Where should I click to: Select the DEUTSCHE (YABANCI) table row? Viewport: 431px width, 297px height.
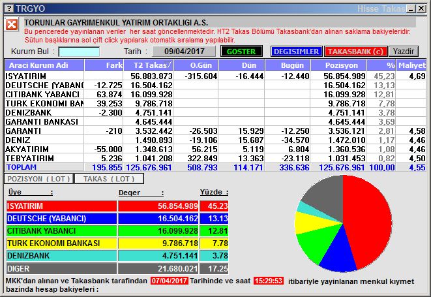[x=215, y=85]
